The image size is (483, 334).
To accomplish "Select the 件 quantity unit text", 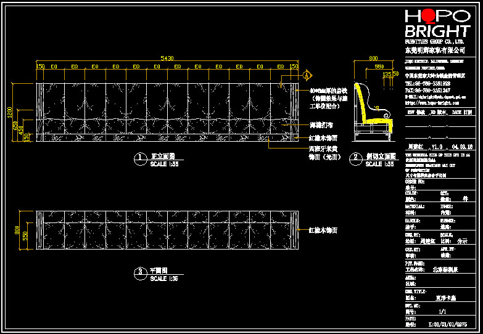I will [465, 199].
